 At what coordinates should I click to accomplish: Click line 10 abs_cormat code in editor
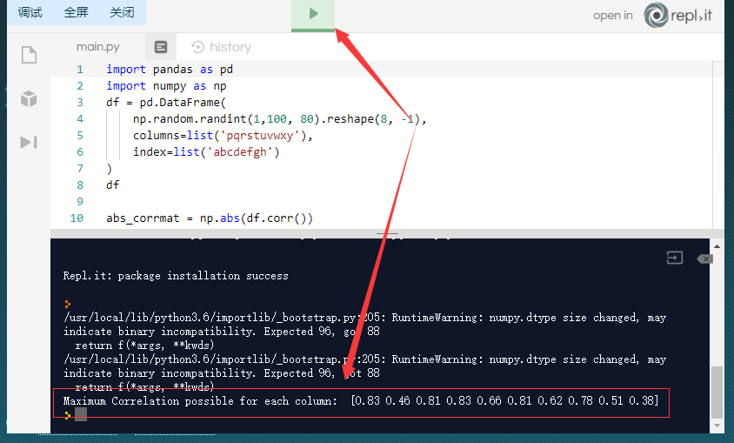pos(210,218)
